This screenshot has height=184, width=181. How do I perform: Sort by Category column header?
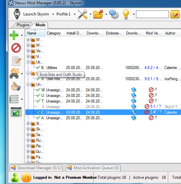[x=55, y=33]
